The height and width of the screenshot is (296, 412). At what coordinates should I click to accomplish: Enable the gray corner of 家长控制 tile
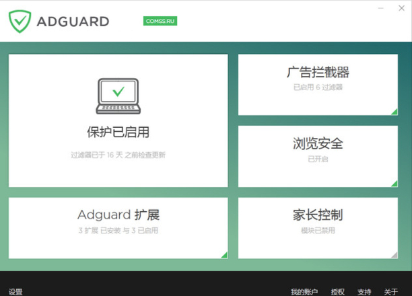[x=394, y=255]
